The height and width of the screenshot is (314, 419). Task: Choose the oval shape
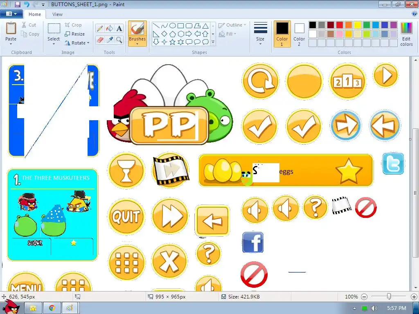tap(173, 26)
